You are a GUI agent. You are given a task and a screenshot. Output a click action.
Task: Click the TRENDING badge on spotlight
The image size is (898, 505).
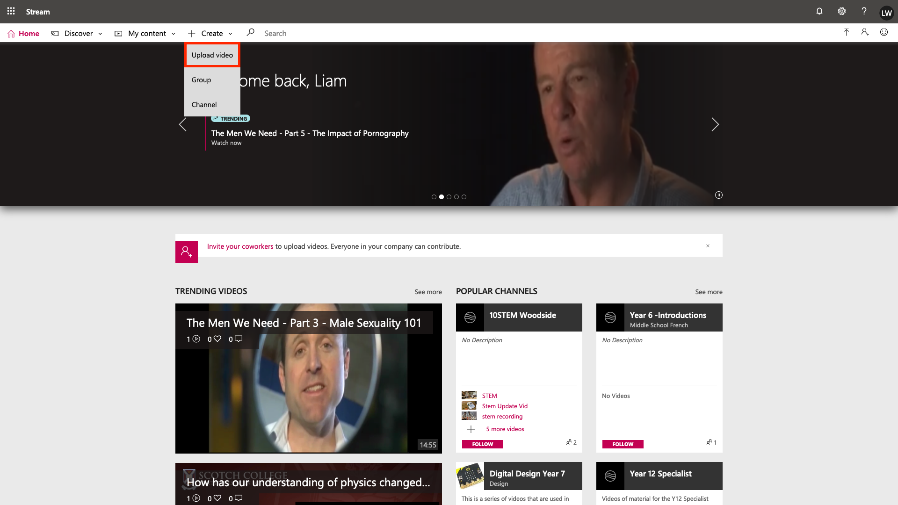(231, 119)
